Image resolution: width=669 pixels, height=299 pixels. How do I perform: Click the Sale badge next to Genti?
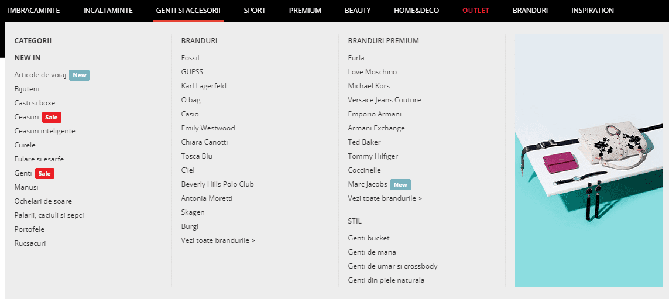[44, 173]
